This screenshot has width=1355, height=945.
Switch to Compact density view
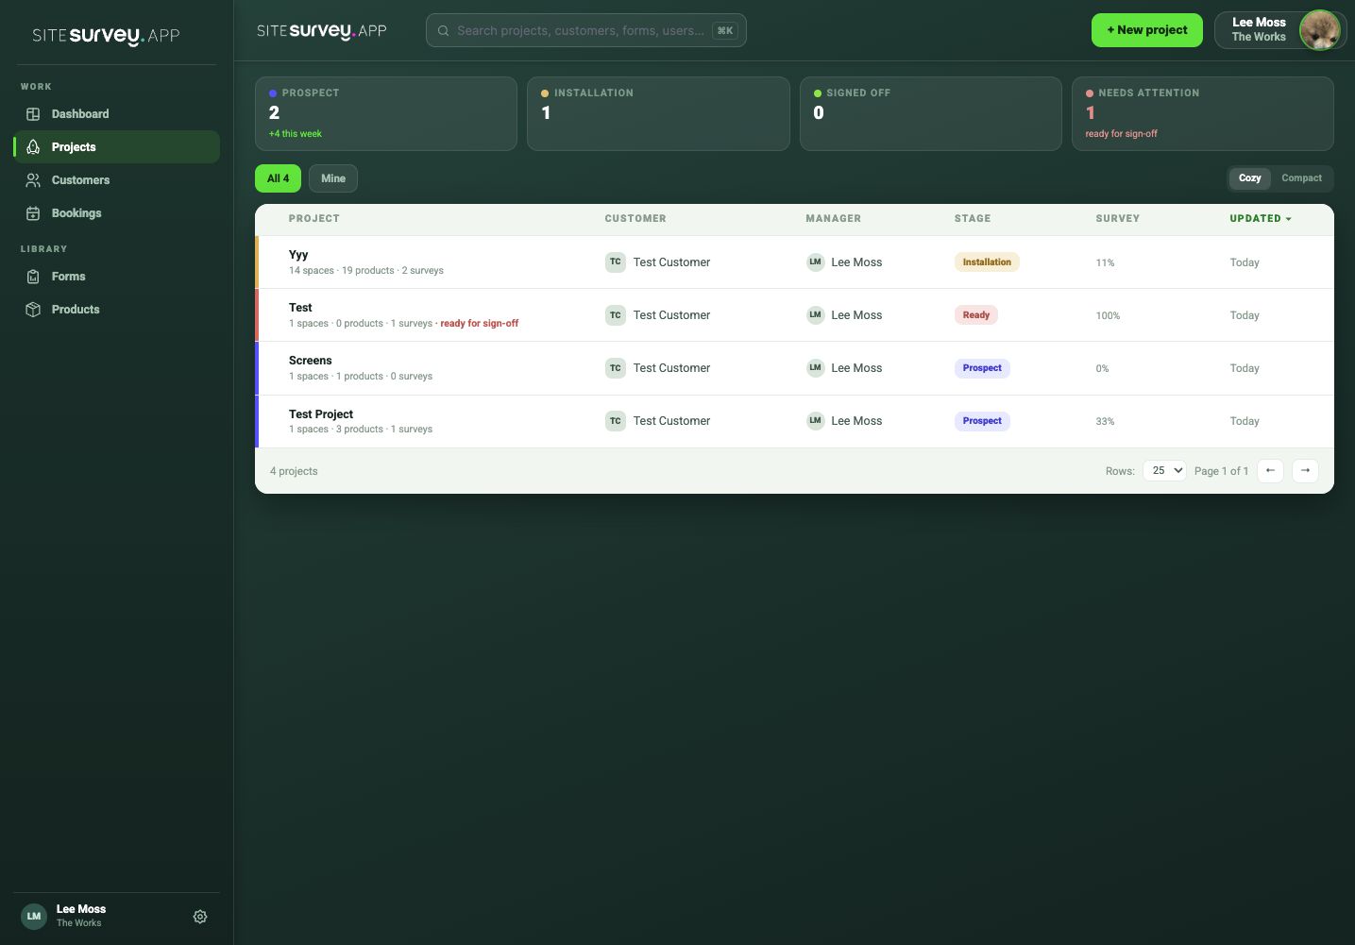(x=1301, y=178)
